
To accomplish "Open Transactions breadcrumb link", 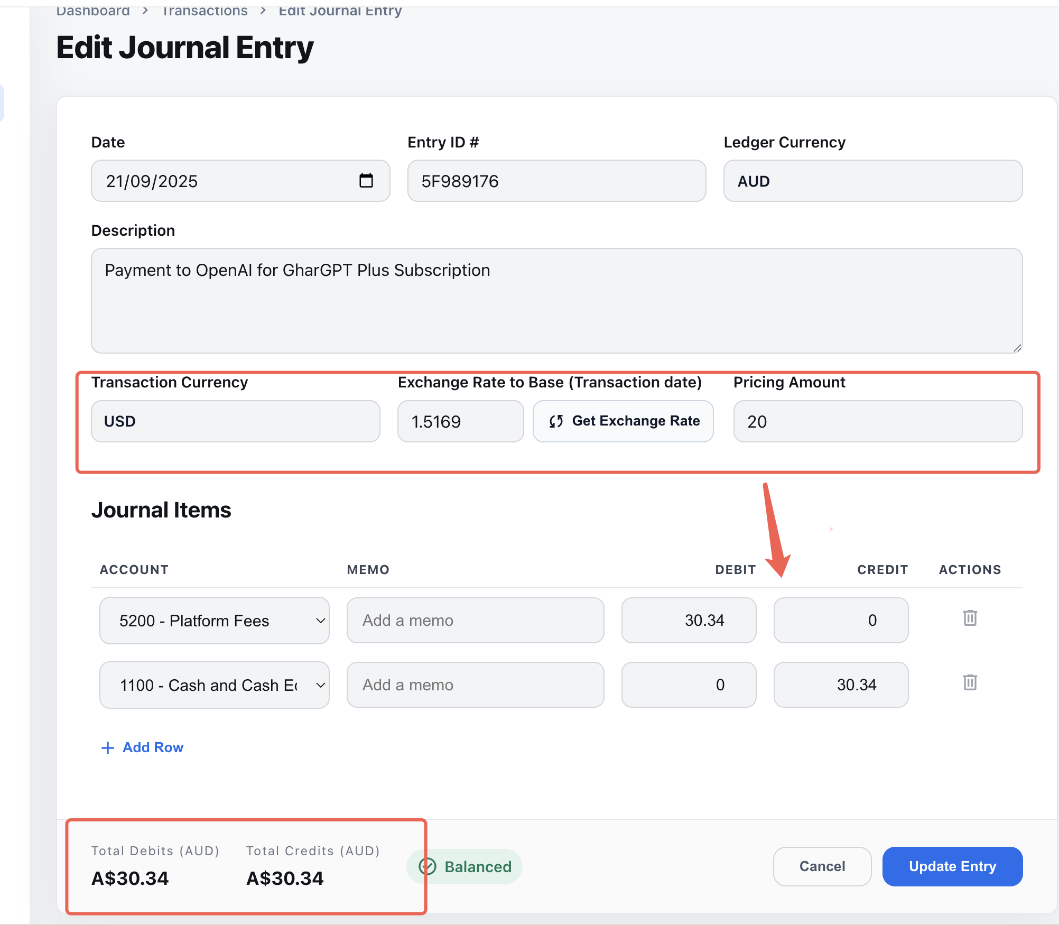I will (205, 11).
